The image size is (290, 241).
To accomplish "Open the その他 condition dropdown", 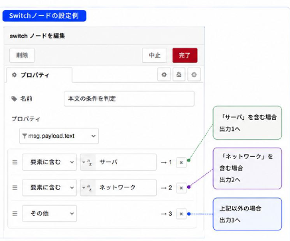I will 50,213.
